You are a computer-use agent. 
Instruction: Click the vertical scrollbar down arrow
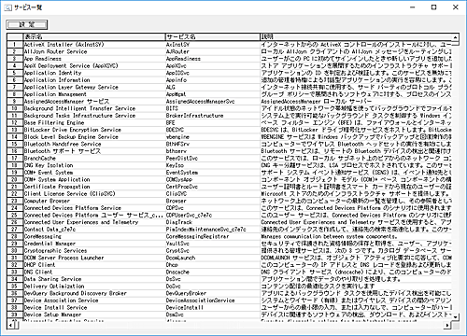[456, 317]
